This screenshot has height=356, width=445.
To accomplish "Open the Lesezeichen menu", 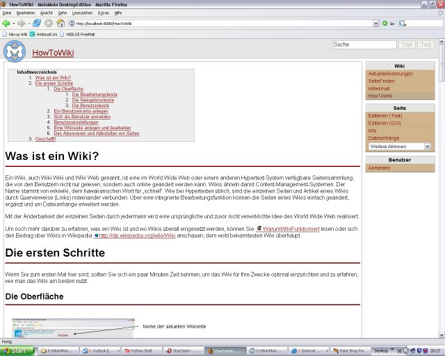I will pos(81,13).
